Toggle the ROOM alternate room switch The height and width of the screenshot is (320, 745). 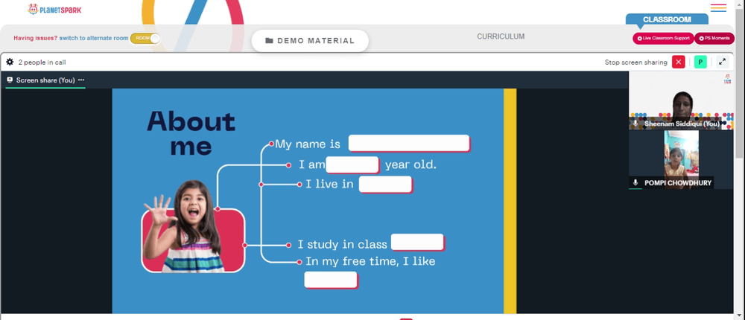(x=145, y=39)
